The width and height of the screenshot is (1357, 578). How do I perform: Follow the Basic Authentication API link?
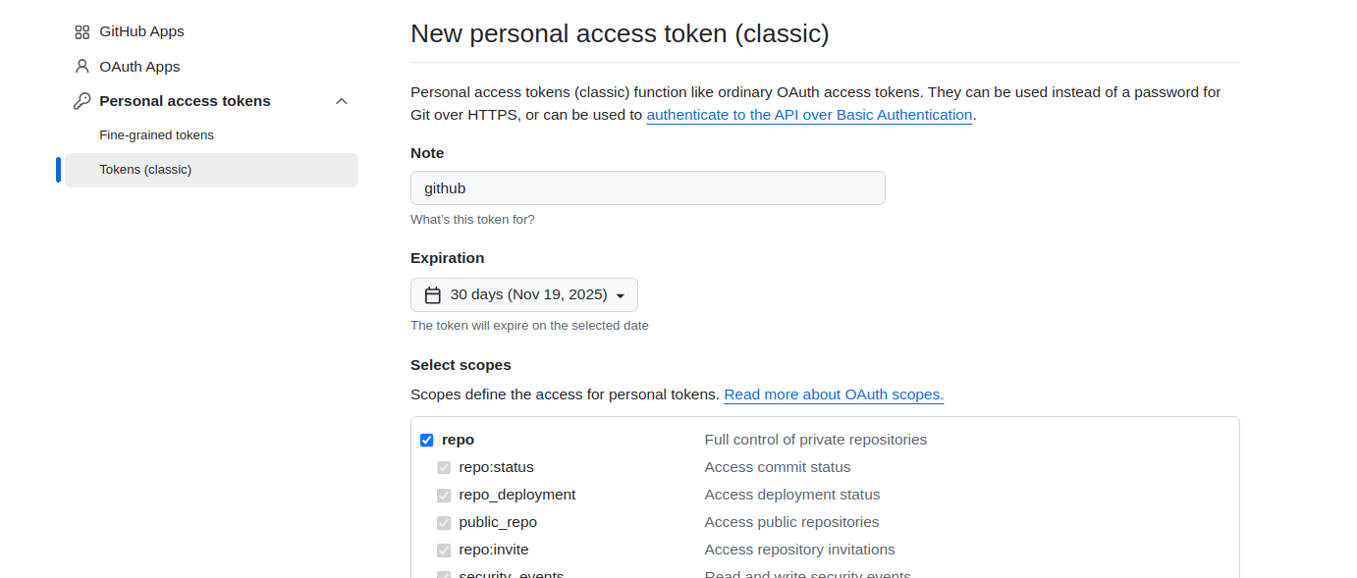tap(809, 115)
